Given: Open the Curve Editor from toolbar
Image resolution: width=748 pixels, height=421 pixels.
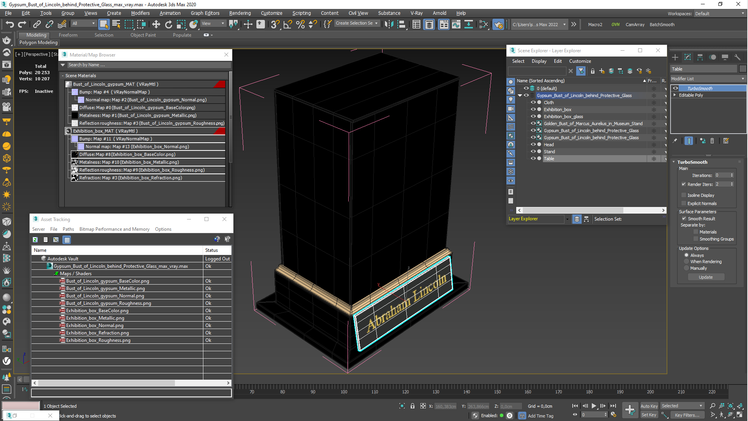Looking at the screenshot, I should click(x=456, y=24).
